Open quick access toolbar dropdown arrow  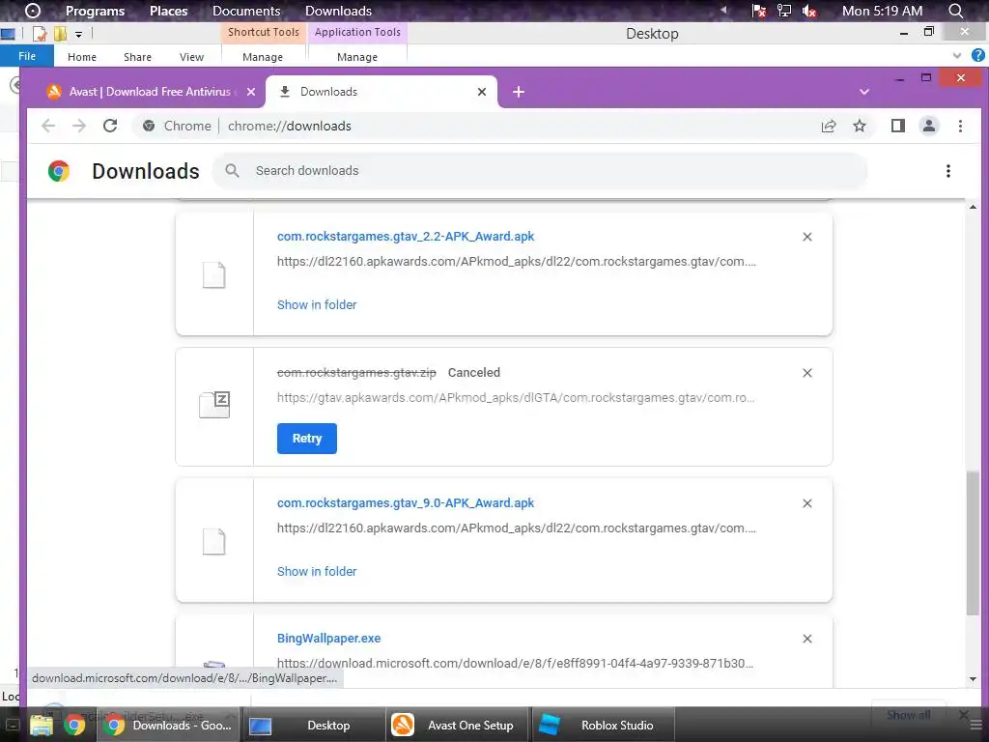pos(78,34)
